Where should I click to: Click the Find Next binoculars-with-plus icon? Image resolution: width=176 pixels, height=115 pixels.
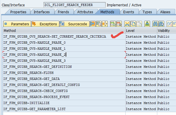[x=161, y=24]
